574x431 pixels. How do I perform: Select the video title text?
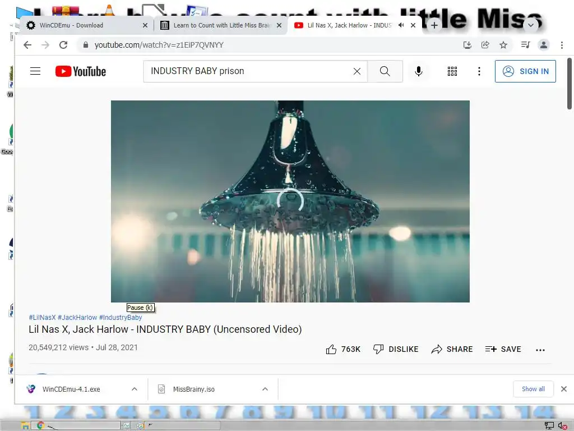(x=165, y=329)
